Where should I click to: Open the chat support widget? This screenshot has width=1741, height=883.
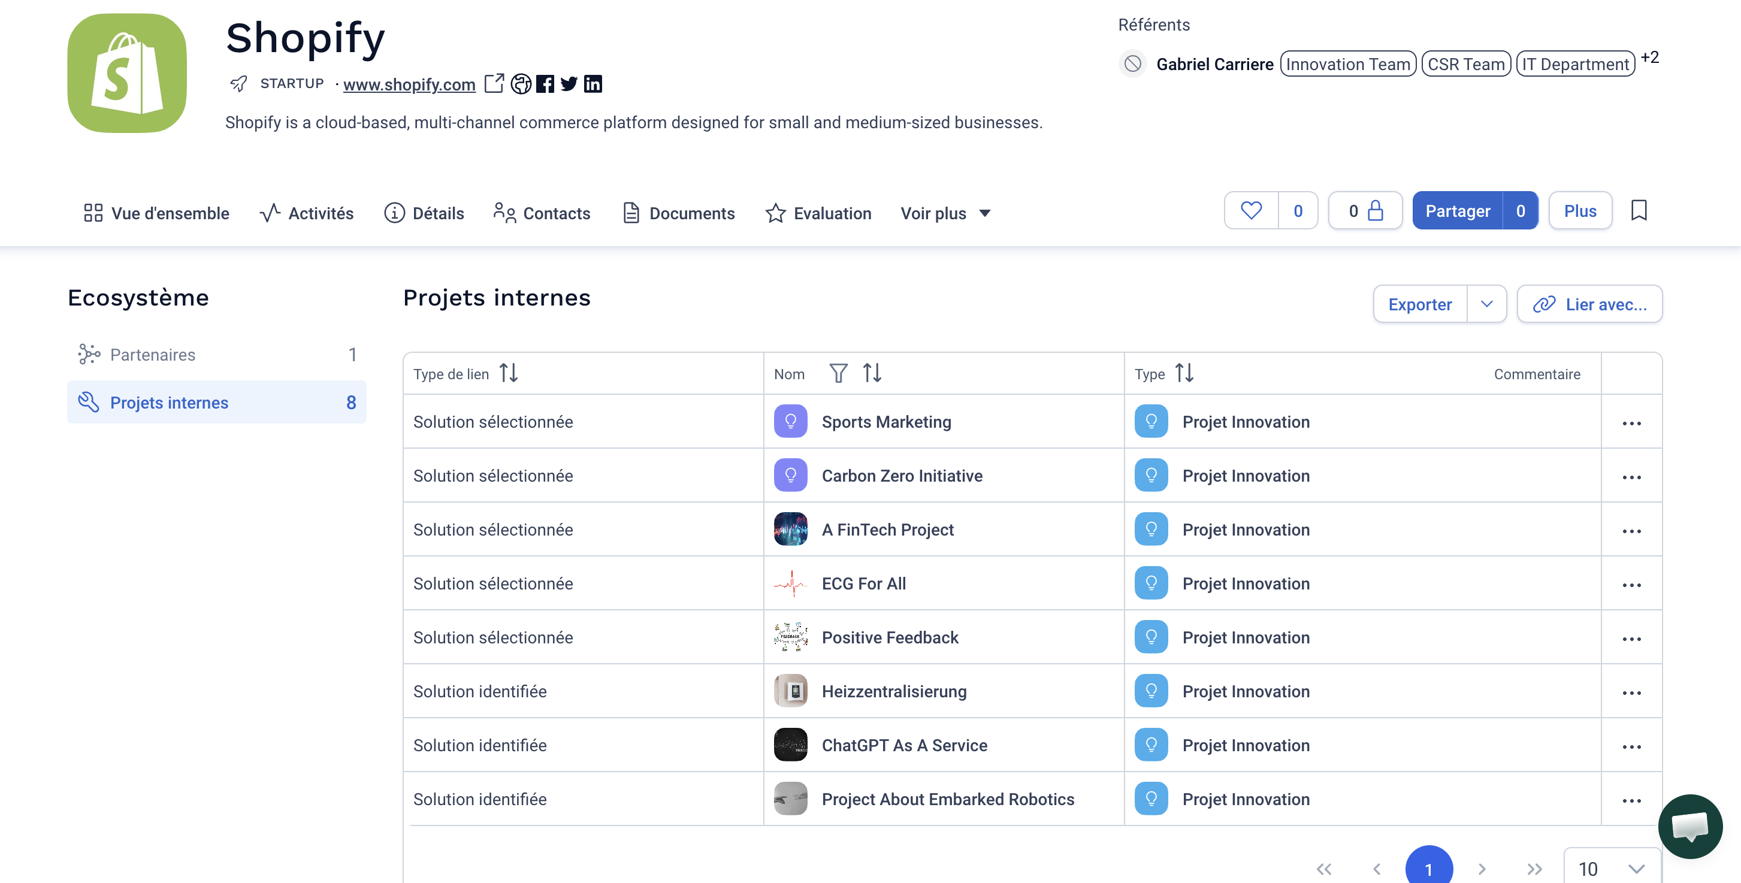point(1690,827)
